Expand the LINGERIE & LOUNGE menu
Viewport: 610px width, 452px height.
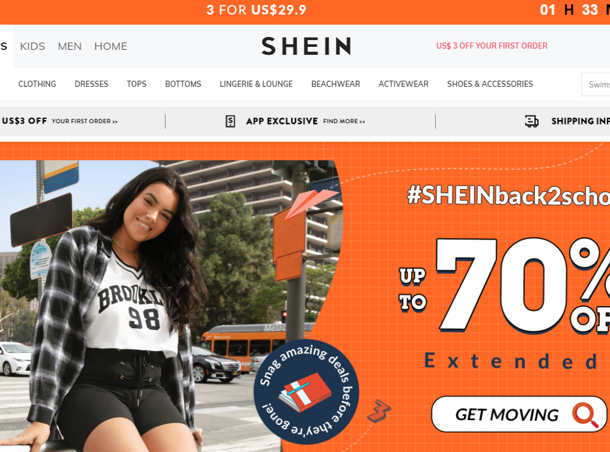point(256,84)
